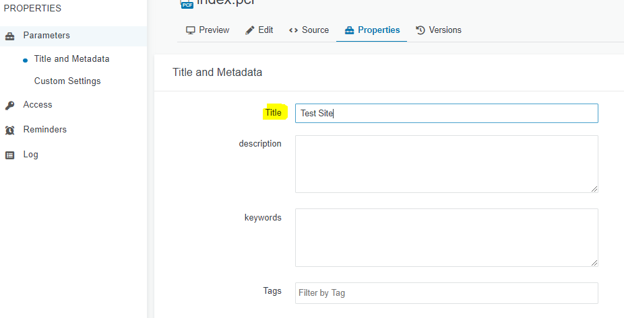Click the Preview monitor icon
This screenshot has width=624, height=318.
[191, 30]
